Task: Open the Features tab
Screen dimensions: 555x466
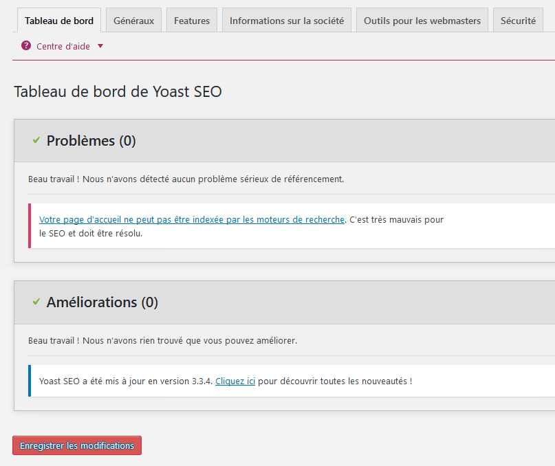Action: (192, 21)
